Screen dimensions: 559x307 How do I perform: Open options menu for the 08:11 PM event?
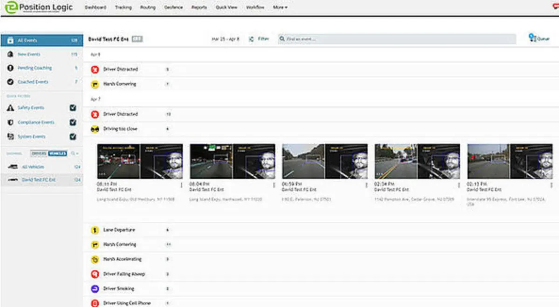pos(182,185)
